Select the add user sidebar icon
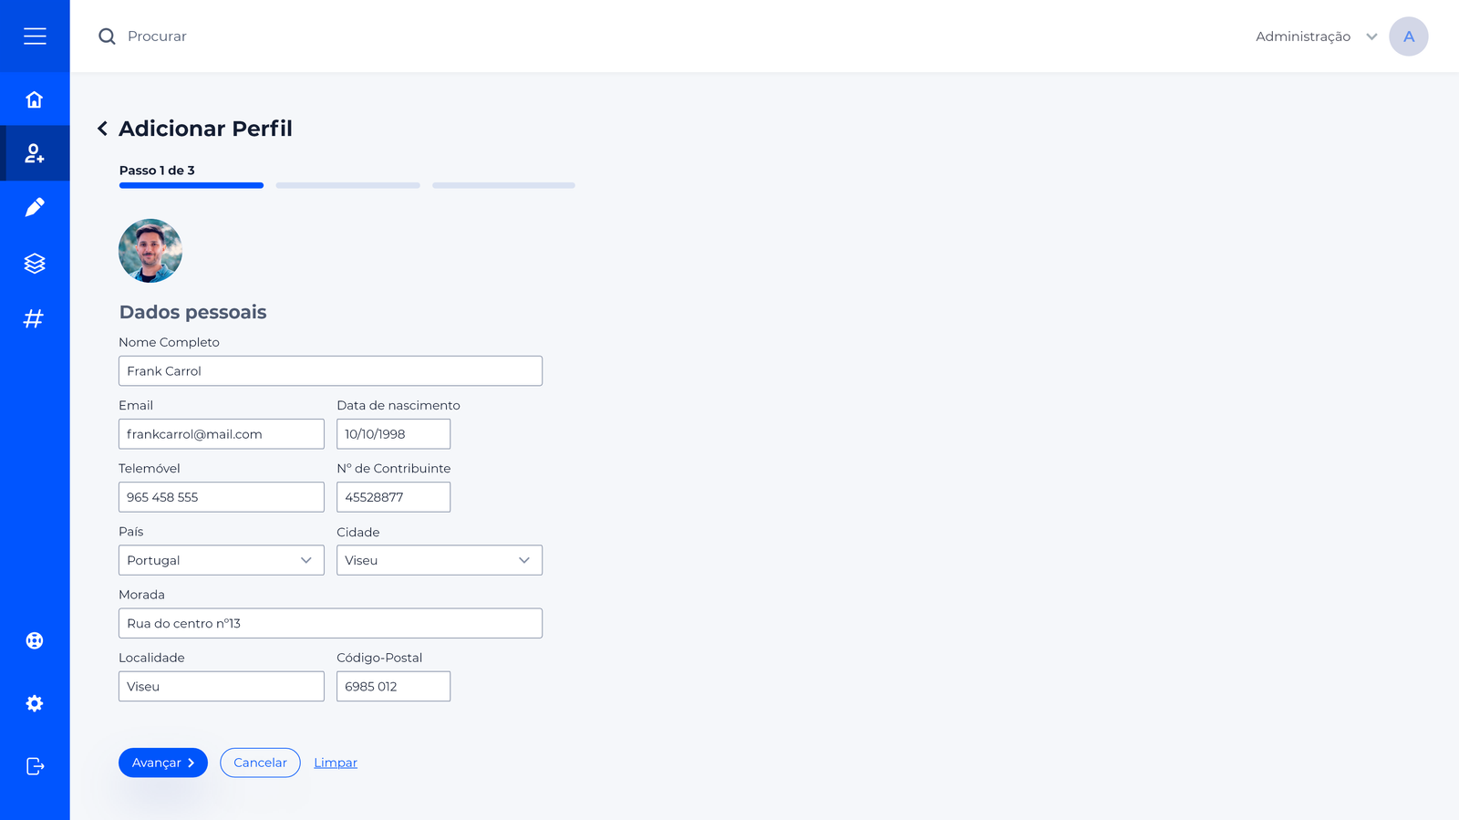This screenshot has height=820, width=1459. pyautogui.click(x=35, y=153)
